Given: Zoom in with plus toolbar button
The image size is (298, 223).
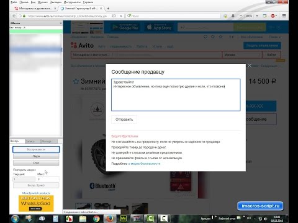Looking at the screenshot, I should click(257, 16).
